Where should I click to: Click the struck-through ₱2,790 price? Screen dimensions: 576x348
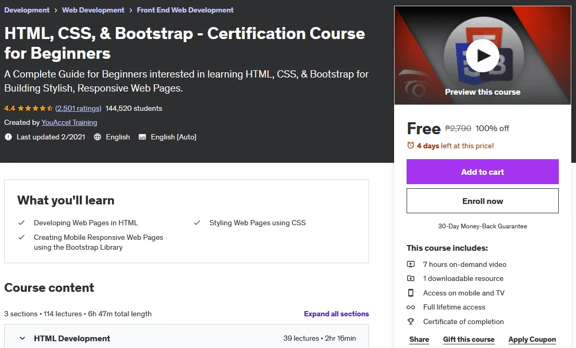(458, 128)
